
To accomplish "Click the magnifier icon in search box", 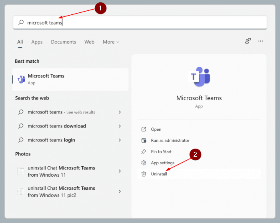I will (x=21, y=22).
